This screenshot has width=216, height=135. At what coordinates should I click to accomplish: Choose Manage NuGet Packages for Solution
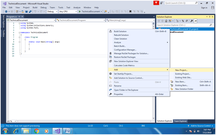pyautogui.click(x=139, y=53)
